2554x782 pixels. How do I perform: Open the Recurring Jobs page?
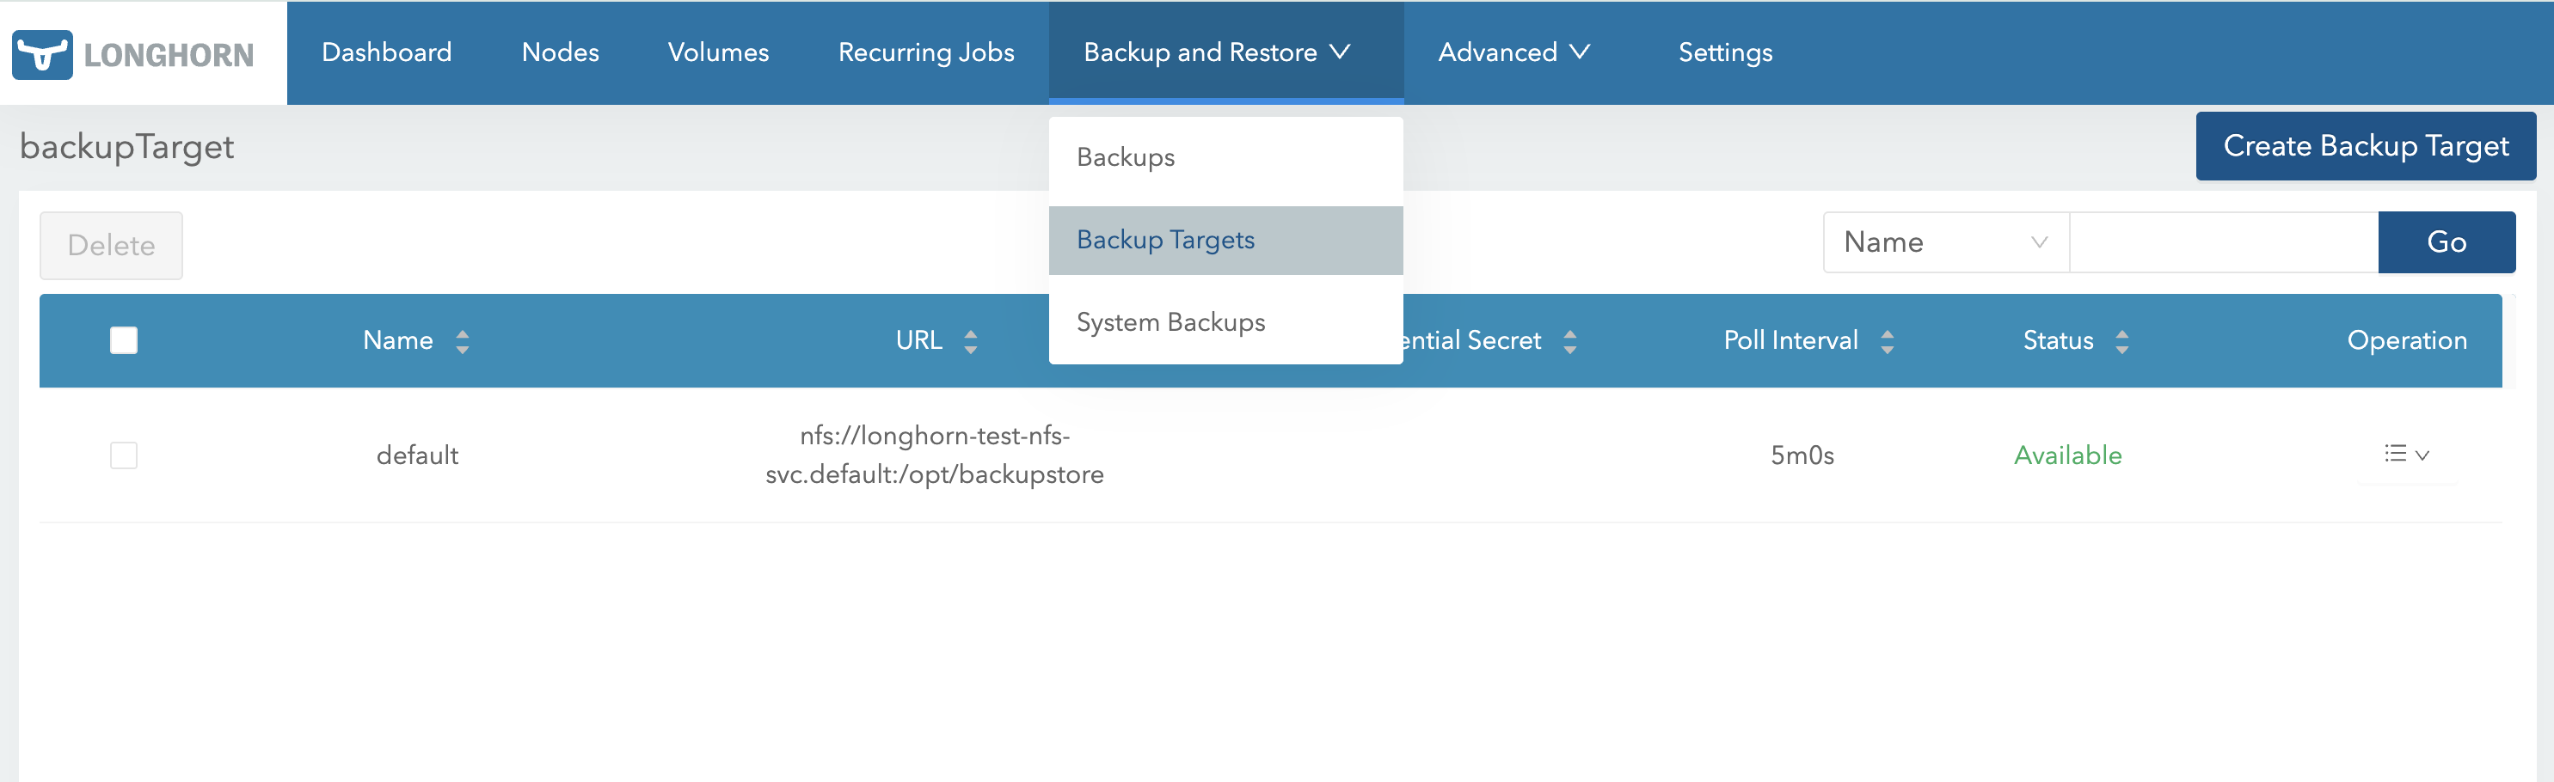click(x=925, y=52)
